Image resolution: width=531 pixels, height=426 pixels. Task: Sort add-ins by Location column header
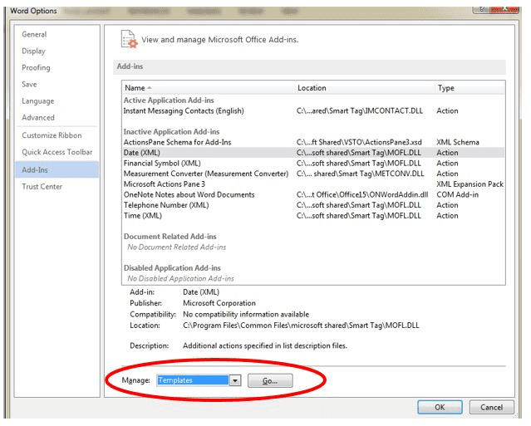pyautogui.click(x=312, y=88)
